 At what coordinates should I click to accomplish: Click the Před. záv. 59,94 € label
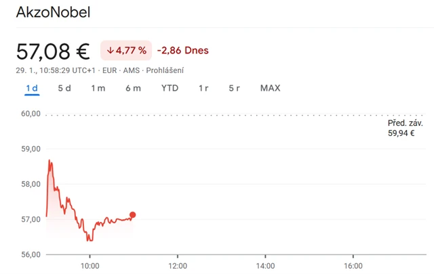pyautogui.click(x=405, y=129)
